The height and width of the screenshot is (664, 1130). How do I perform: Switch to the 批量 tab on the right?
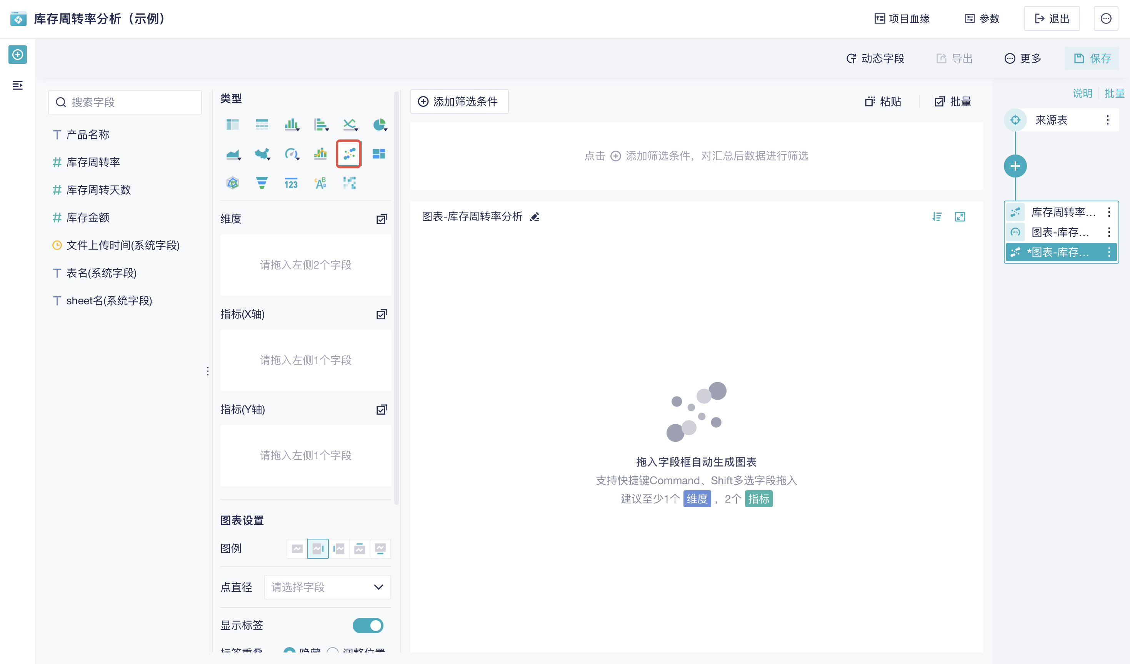click(1115, 93)
